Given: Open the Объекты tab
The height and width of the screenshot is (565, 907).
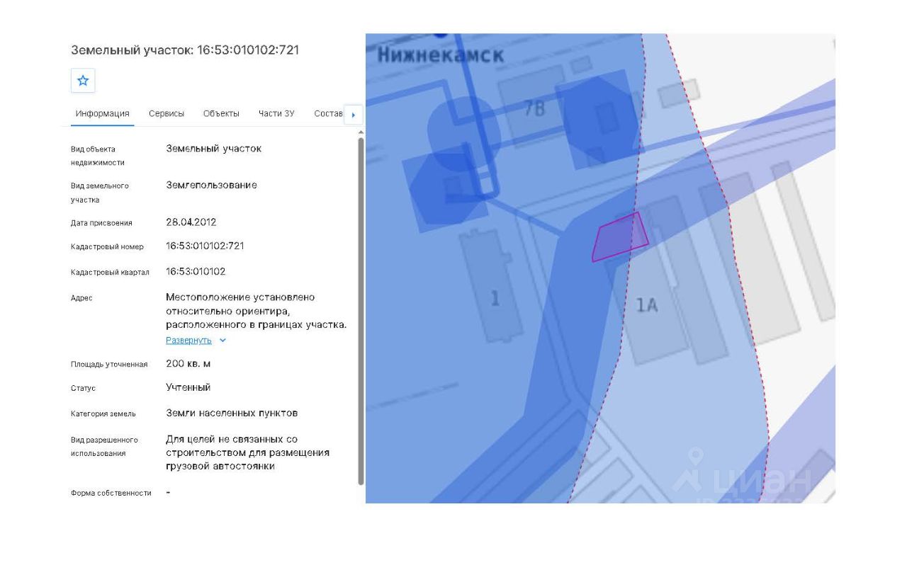Looking at the screenshot, I should 221,113.
